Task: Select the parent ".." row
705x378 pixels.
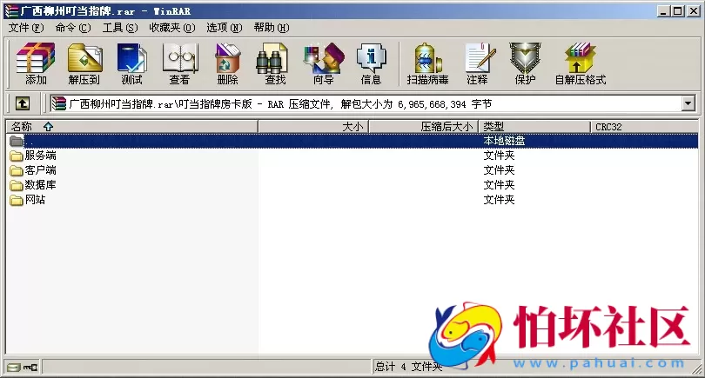Action: click(352, 141)
